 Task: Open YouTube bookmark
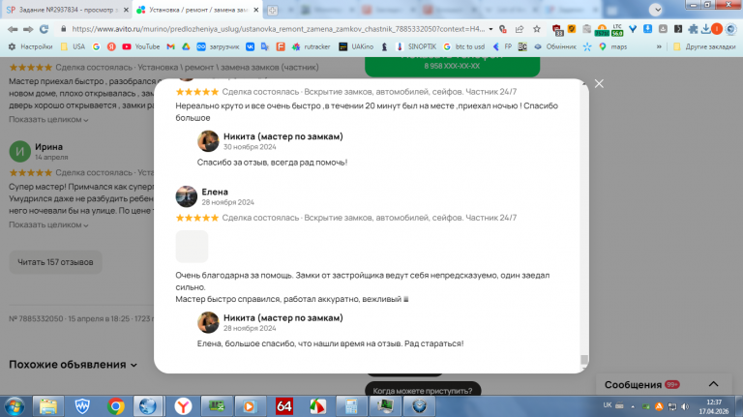click(141, 46)
